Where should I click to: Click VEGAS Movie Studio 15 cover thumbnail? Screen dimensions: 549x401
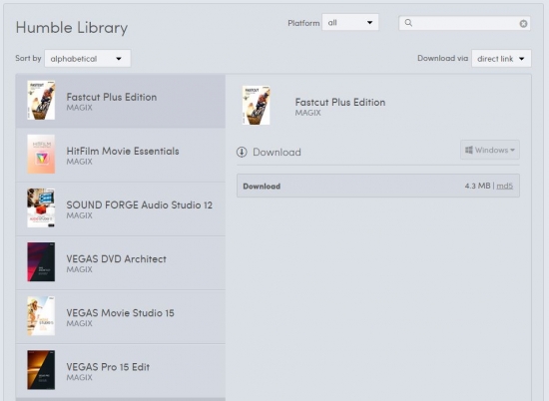pos(41,316)
